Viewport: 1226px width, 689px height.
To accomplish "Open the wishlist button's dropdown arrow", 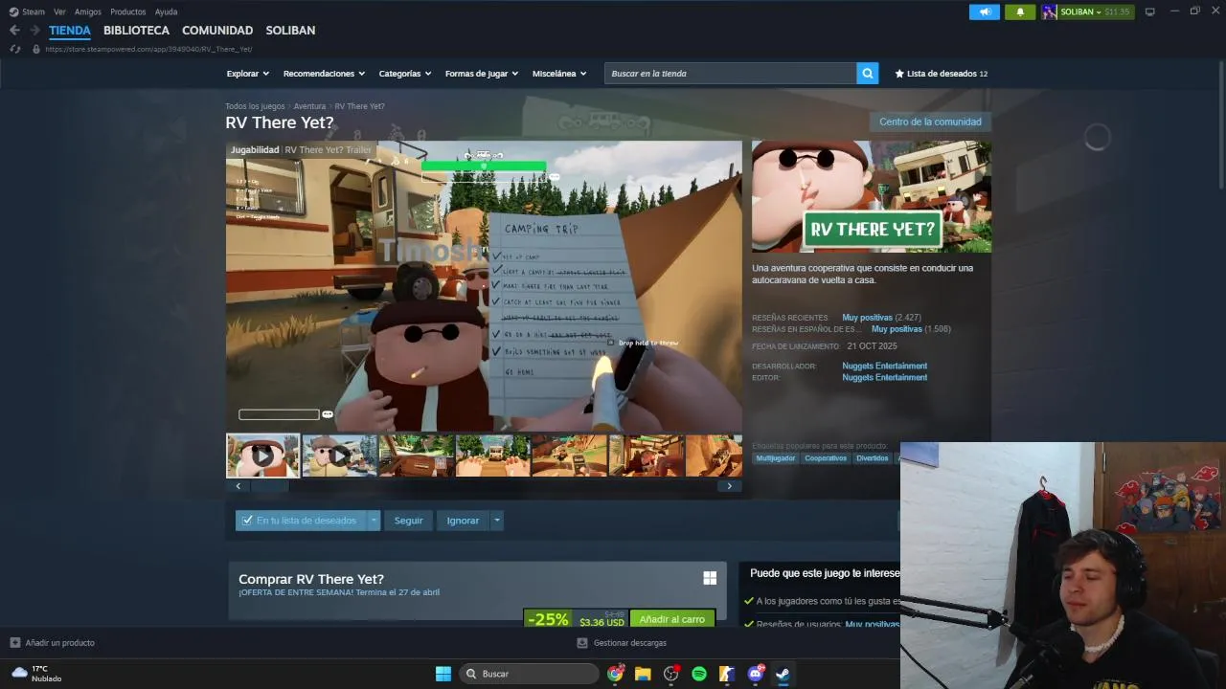I will click(374, 521).
